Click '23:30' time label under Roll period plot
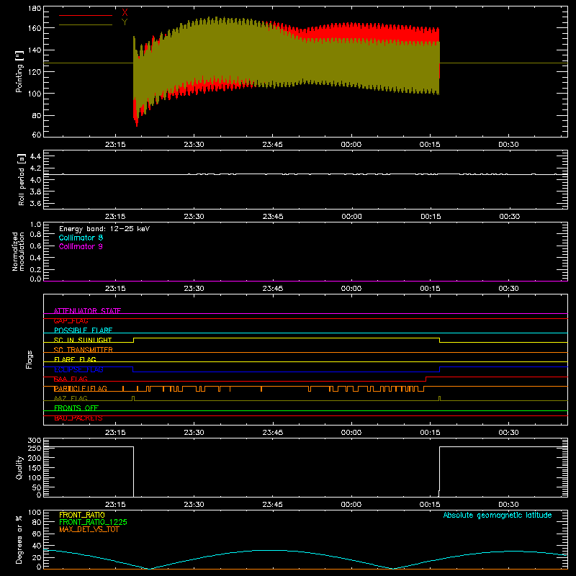The image size is (576, 576). (194, 217)
